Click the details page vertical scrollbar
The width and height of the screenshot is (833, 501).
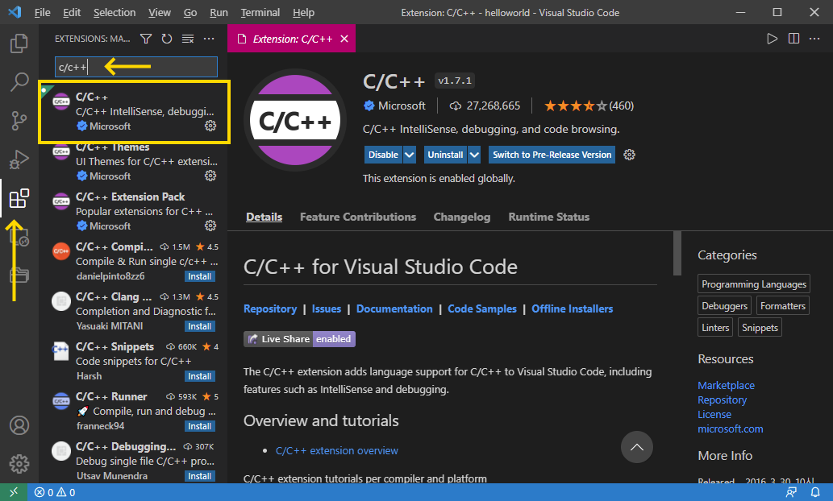(x=677, y=253)
